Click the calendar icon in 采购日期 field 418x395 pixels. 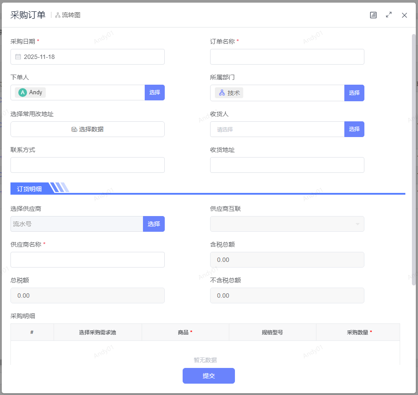pyautogui.click(x=18, y=57)
